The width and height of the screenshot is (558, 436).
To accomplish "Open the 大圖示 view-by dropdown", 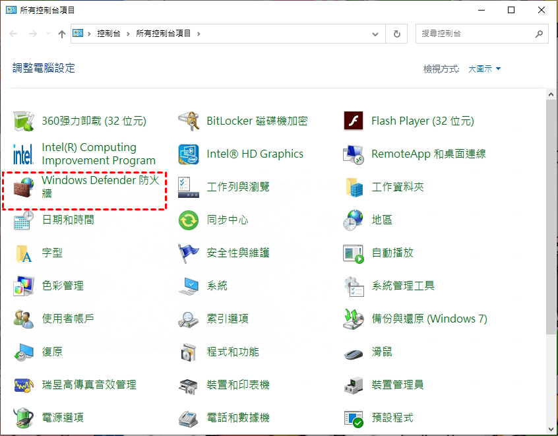I will pos(484,69).
